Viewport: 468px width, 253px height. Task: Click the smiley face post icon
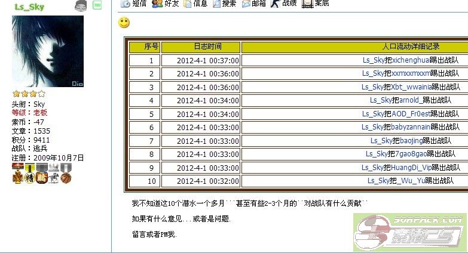pyautogui.click(x=124, y=23)
